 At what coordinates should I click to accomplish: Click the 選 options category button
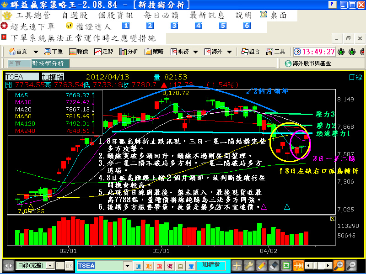159,266
